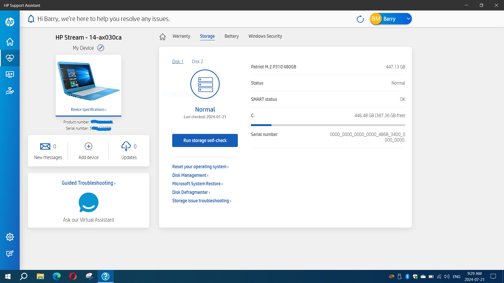Click the Add device plus icon
The width and height of the screenshot is (504, 283).
[88, 146]
